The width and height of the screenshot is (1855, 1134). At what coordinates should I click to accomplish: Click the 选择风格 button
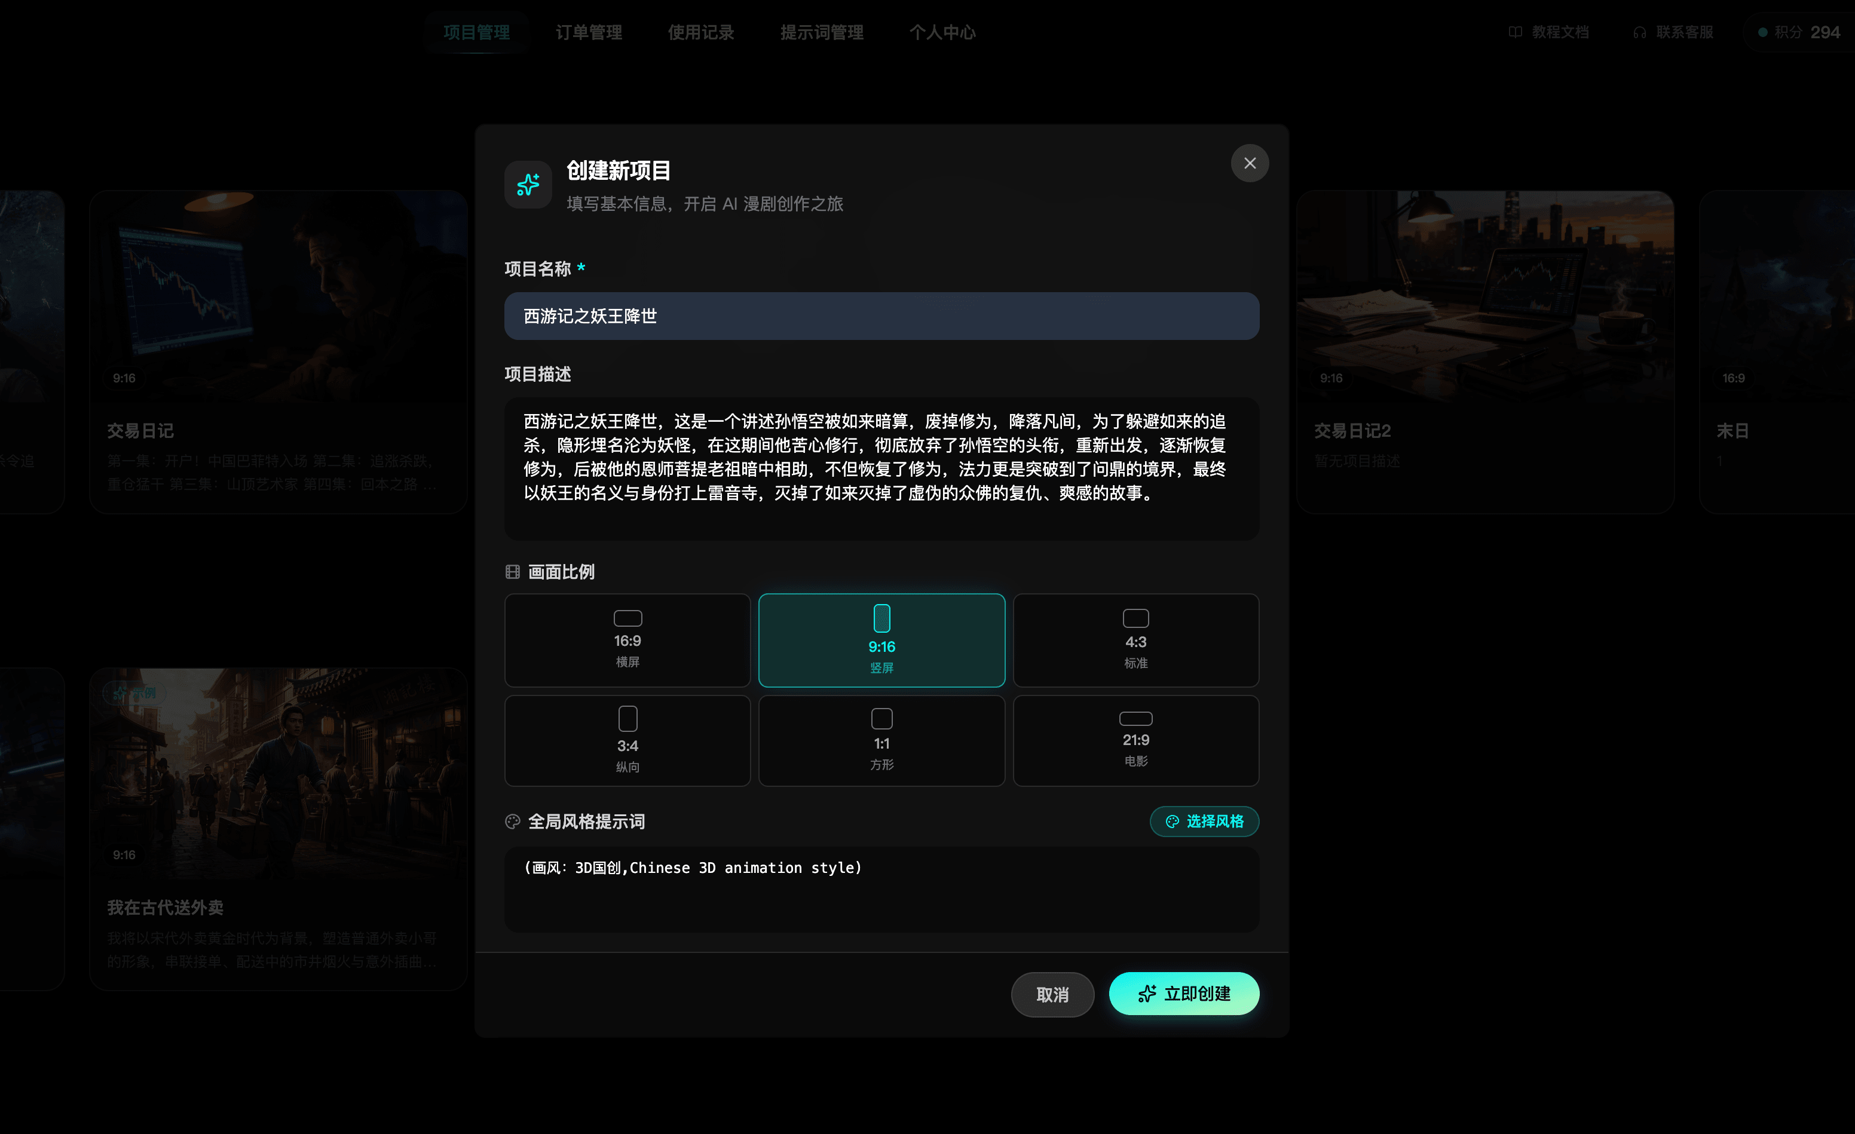click(1205, 821)
